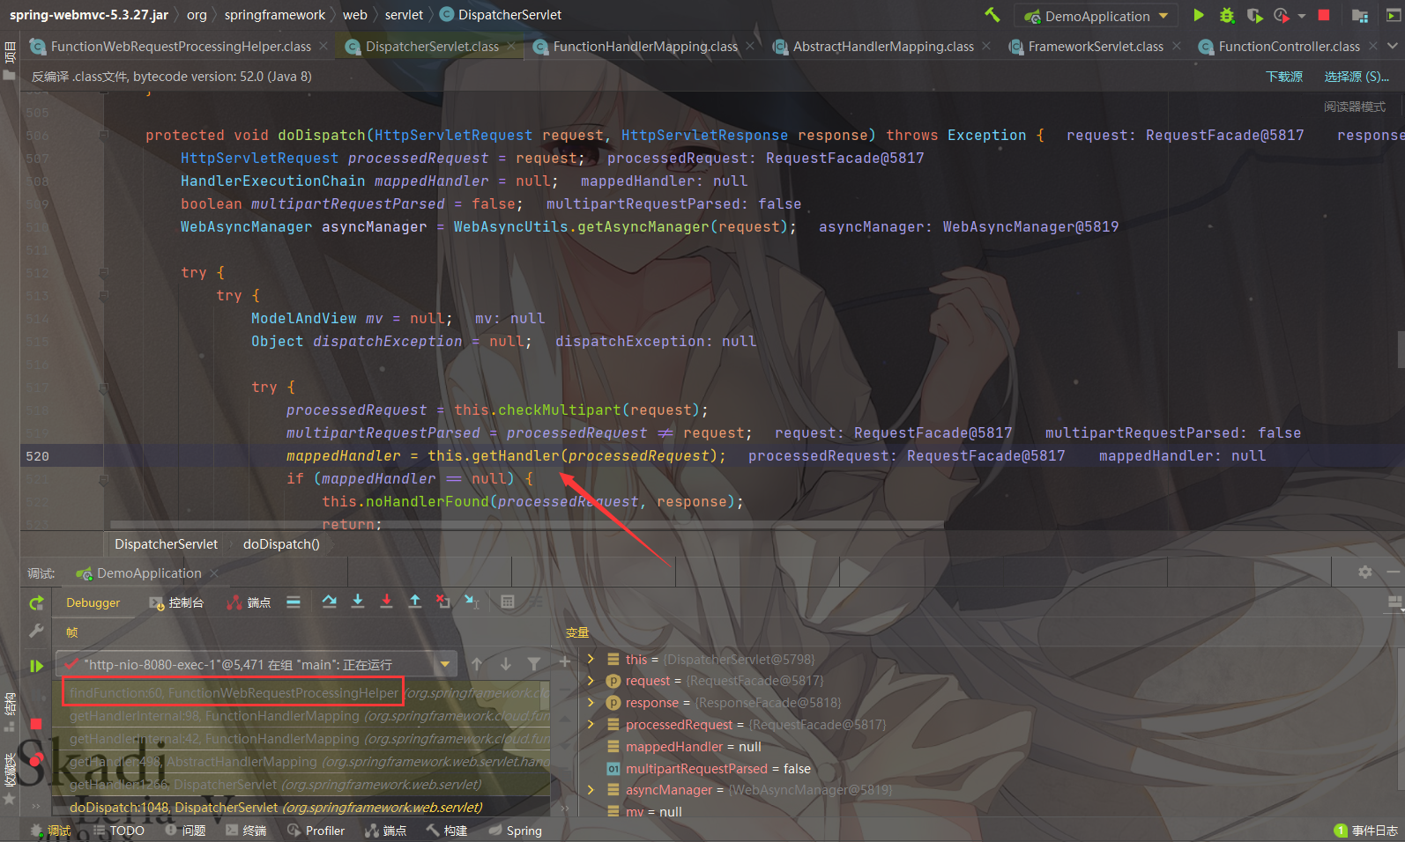Image resolution: width=1405 pixels, height=842 pixels.
Task: Open the DemoApplication run configuration dropdown
Action: 1096,16
